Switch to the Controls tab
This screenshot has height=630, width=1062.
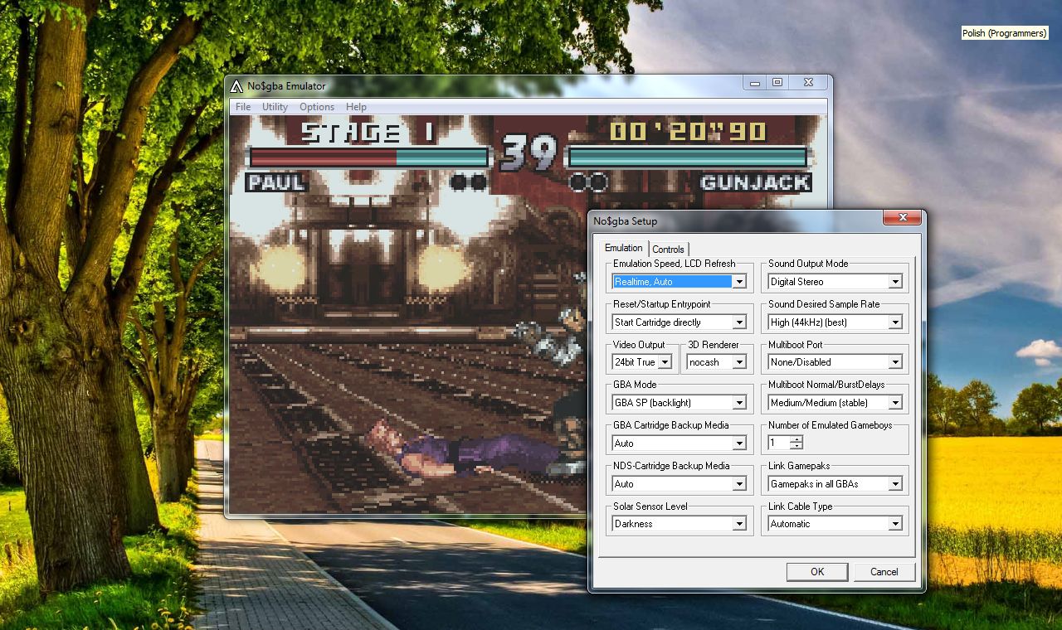[668, 250]
